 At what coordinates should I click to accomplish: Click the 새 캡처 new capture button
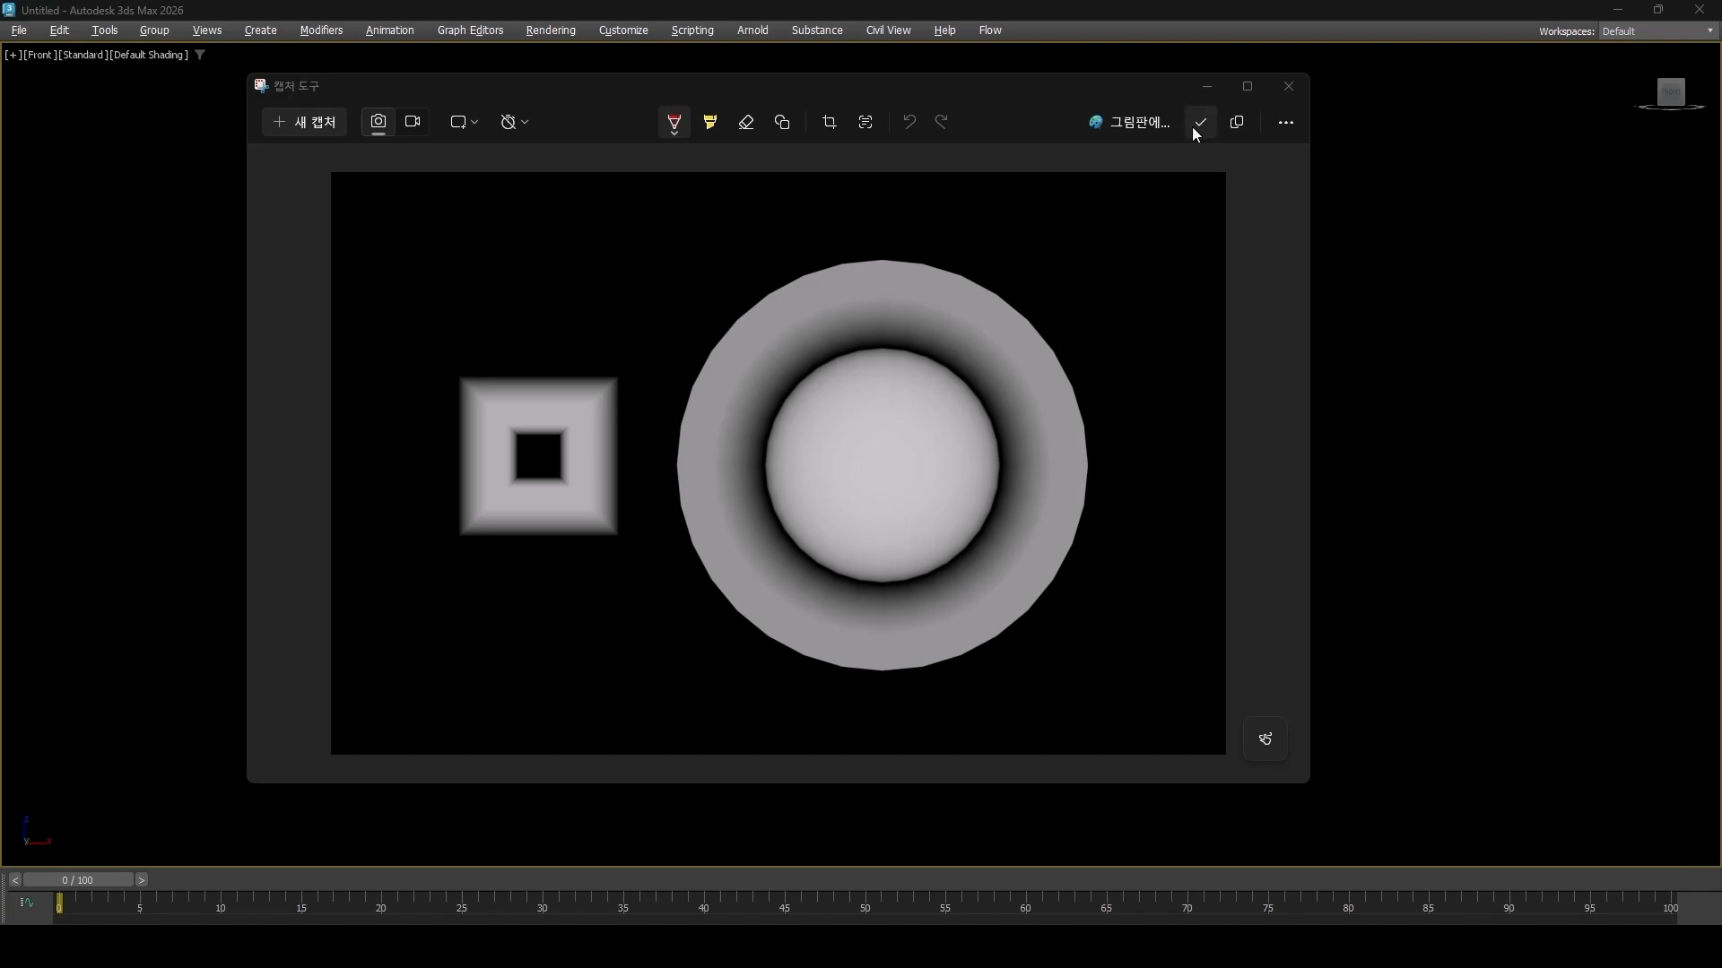point(305,122)
